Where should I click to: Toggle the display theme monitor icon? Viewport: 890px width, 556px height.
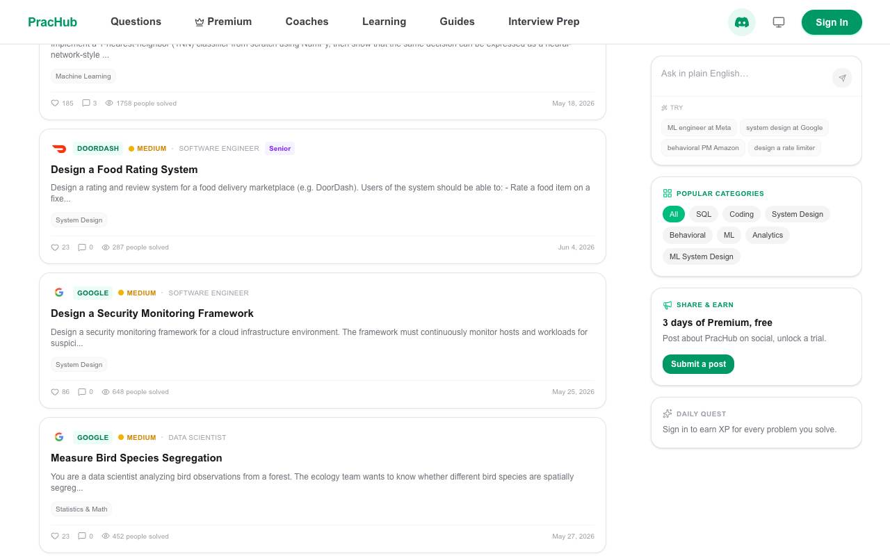click(x=779, y=22)
